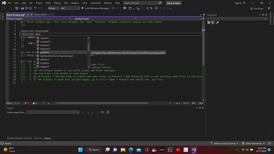Click the categorized view icon in Properties
The image size is (274, 154).
click(209, 22)
